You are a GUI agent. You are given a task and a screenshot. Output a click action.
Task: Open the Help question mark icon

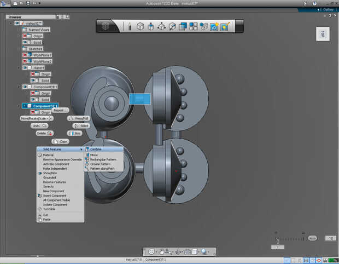point(314,3)
